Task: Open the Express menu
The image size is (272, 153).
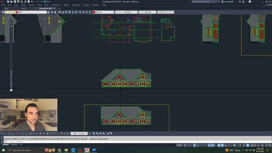Action: click(86, 5)
